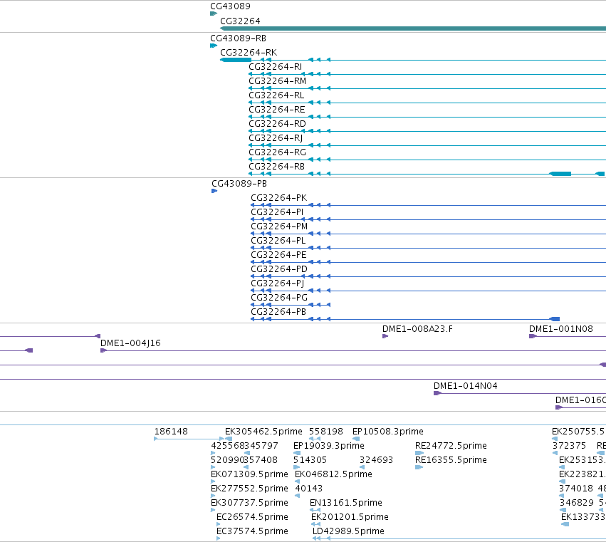Select the CG43089 gene label
606x542 pixels.
(x=230, y=6)
